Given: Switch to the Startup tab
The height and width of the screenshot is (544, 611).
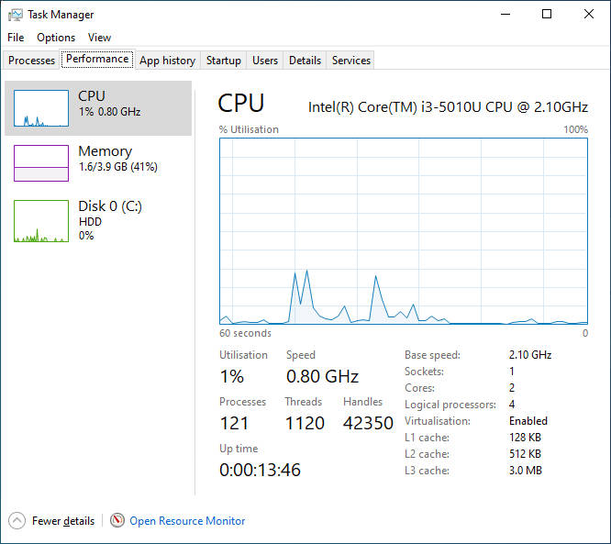Looking at the screenshot, I should click(224, 61).
